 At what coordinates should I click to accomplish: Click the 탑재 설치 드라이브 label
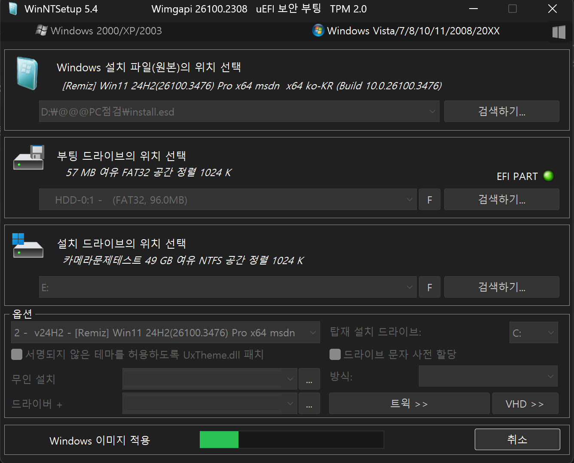click(376, 332)
